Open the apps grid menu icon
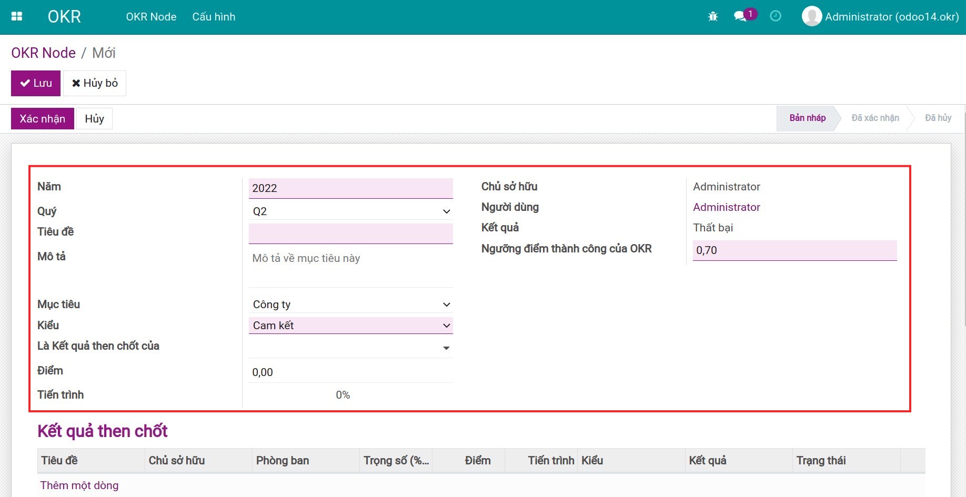The width and height of the screenshot is (966, 497). tap(17, 17)
